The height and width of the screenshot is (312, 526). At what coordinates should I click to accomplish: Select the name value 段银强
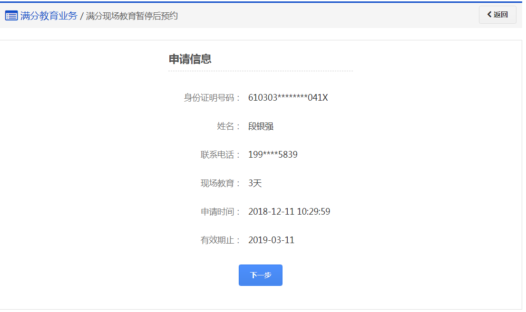tap(261, 126)
